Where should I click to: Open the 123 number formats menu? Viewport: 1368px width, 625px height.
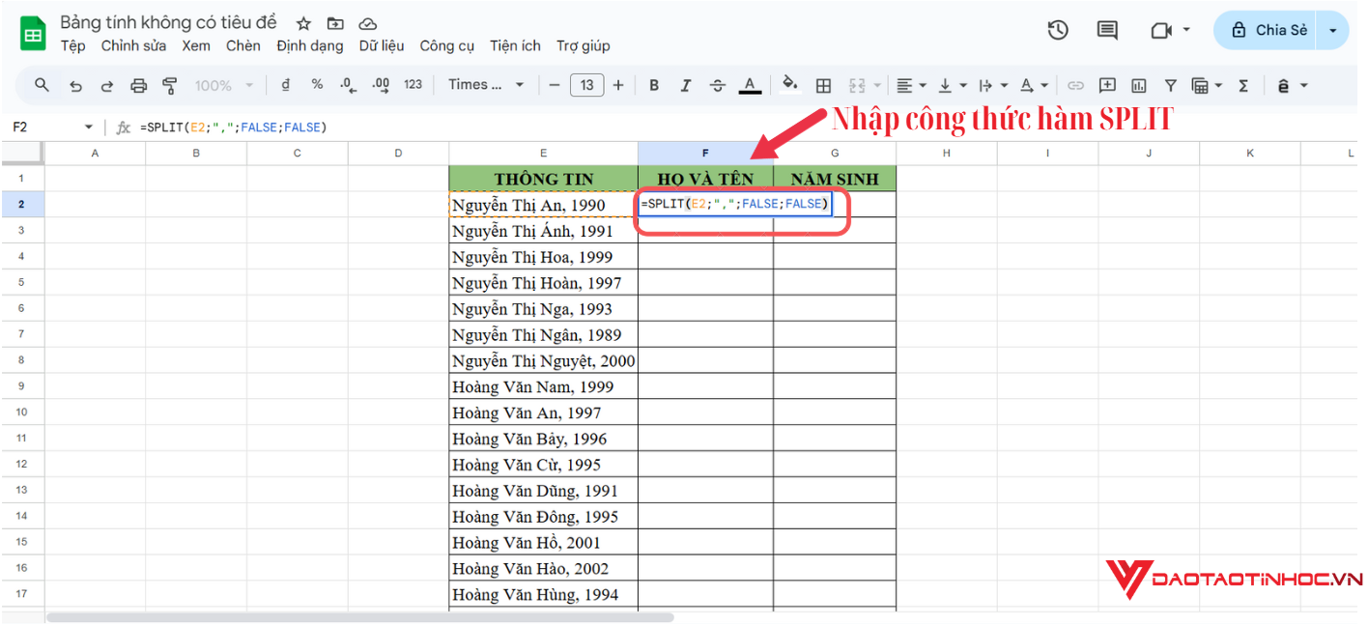[413, 85]
